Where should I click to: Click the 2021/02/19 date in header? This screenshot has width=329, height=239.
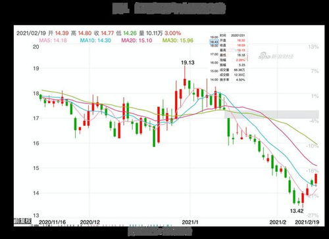(31, 33)
